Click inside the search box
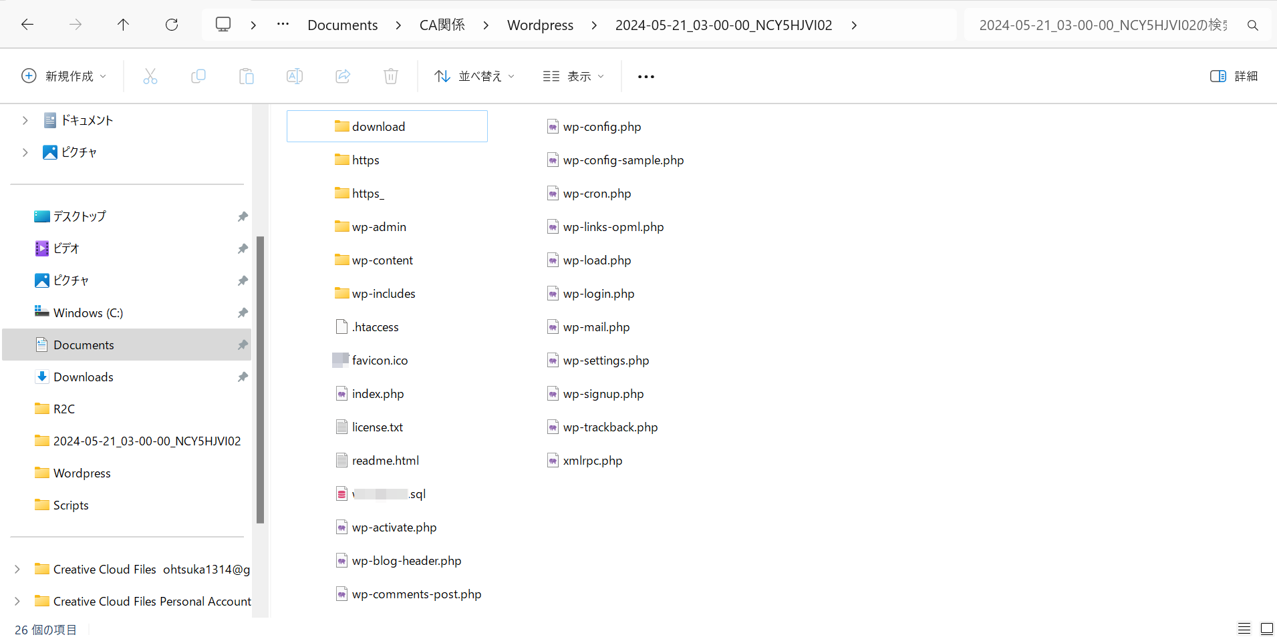The image size is (1277, 637). click(1103, 25)
